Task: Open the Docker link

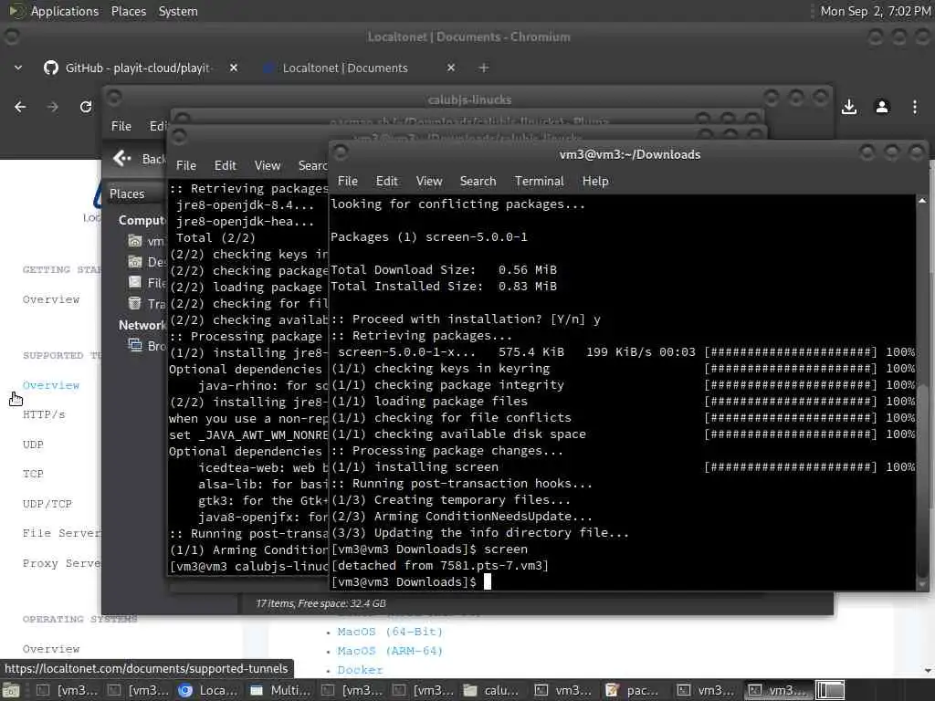Action: [x=360, y=670]
